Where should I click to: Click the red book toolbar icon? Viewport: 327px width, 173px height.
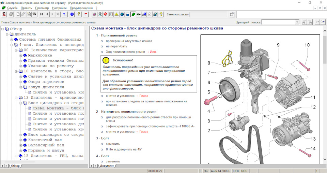tap(106, 14)
